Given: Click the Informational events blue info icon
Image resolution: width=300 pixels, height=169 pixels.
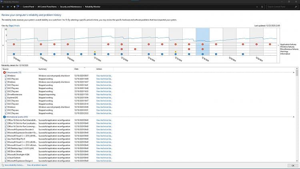Looking at the screenshot, I should pyautogui.click(x=4, y=117).
